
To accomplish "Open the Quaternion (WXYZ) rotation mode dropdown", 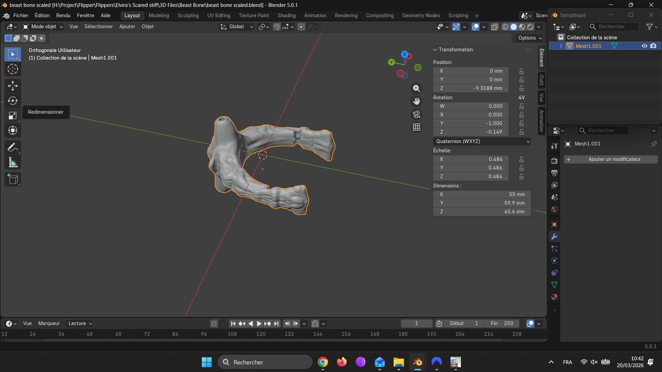I will pos(482,141).
